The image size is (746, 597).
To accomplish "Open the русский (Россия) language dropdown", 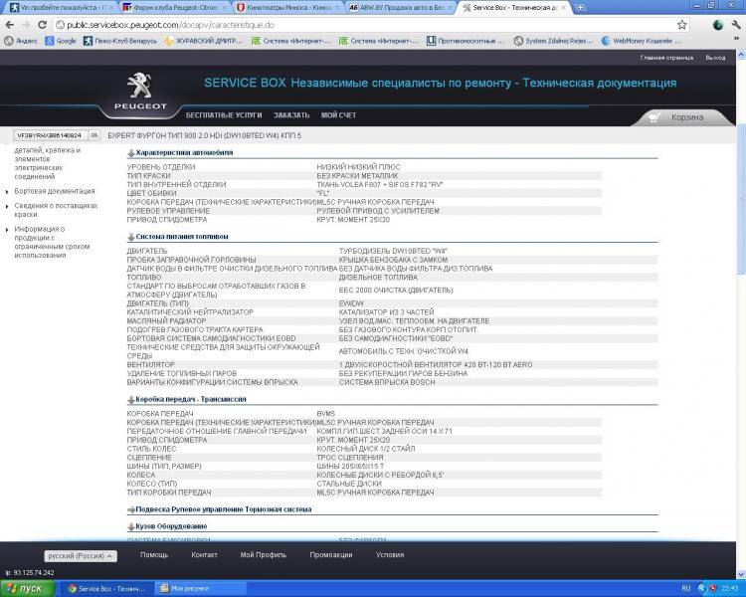I will (x=80, y=555).
